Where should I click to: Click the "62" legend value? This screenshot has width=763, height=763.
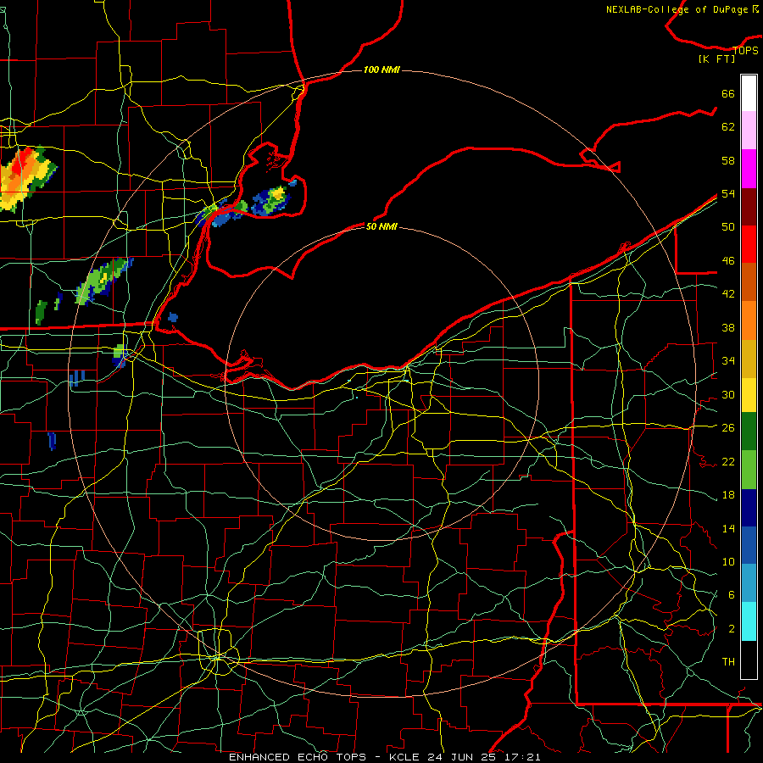(728, 127)
